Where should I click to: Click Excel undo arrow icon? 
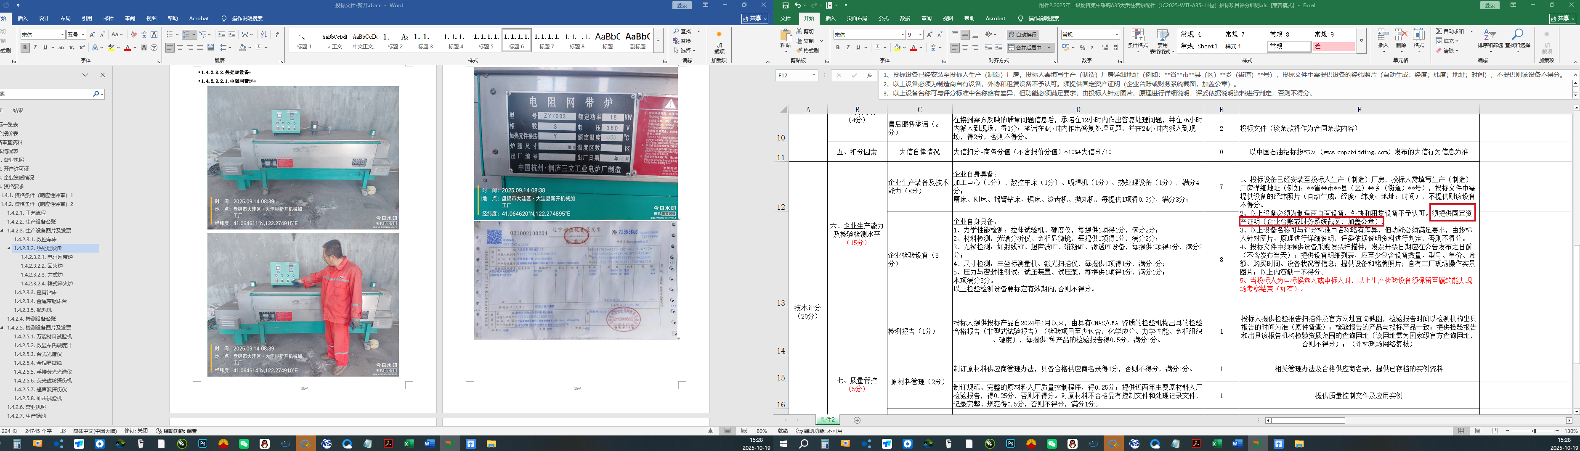(x=798, y=5)
